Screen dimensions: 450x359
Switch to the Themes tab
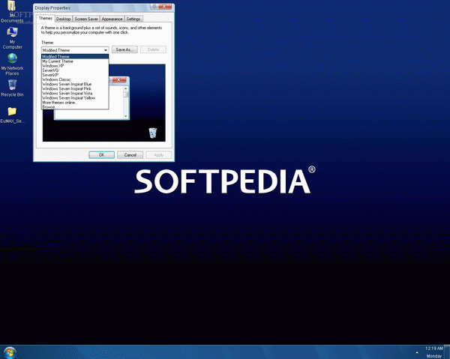pyautogui.click(x=46, y=18)
